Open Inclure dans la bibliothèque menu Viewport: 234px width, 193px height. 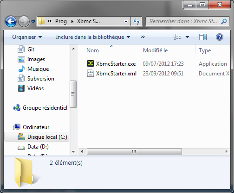coord(93,37)
